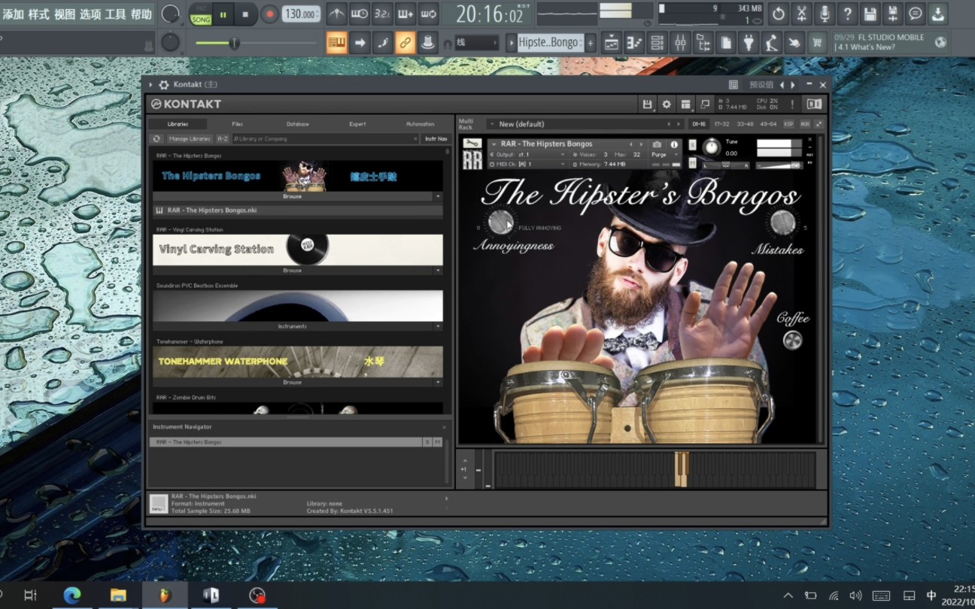Viewport: 975px width, 609px height.
Task: Open the FL shopping cart icon
Action: pos(816,43)
